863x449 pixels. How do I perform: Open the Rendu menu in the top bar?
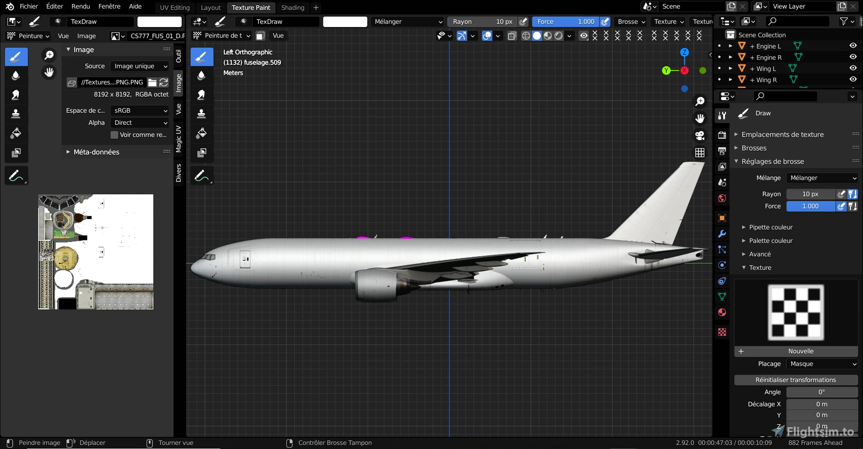pyautogui.click(x=81, y=6)
